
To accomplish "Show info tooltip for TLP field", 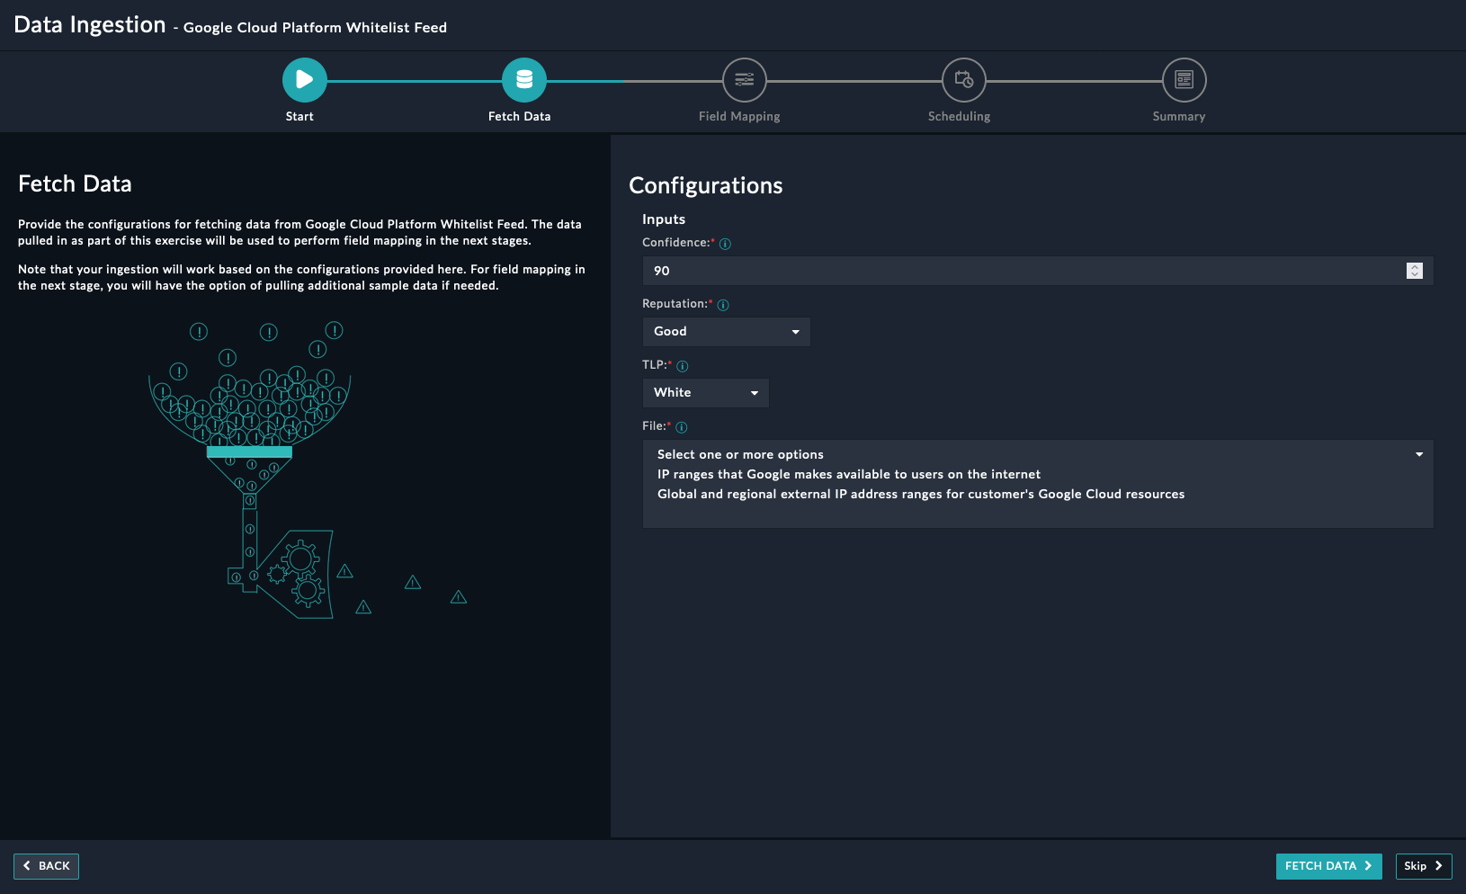I will (x=683, y=366).
